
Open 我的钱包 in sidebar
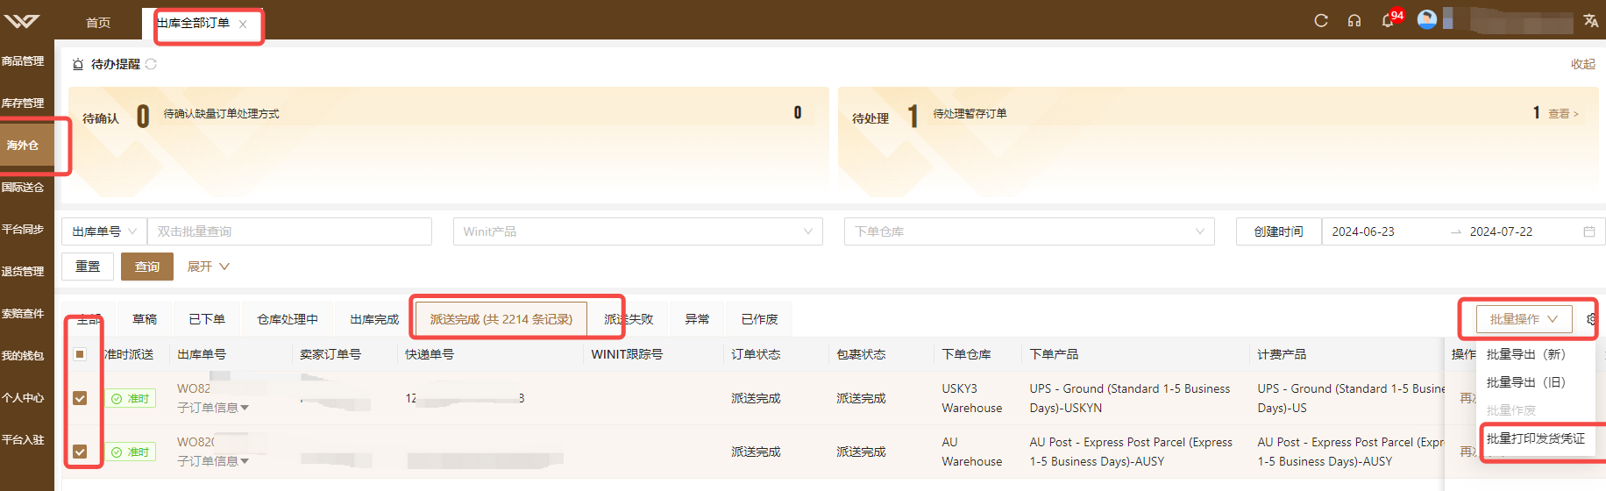pos(24,356)
